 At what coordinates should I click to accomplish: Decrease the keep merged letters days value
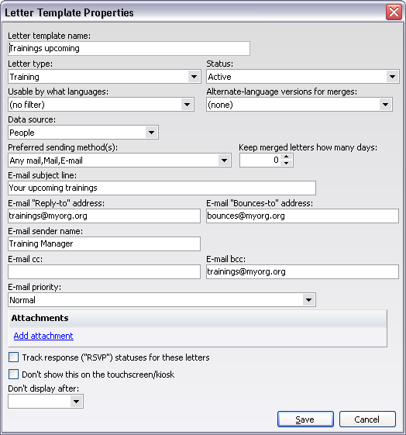coord(286,163)
